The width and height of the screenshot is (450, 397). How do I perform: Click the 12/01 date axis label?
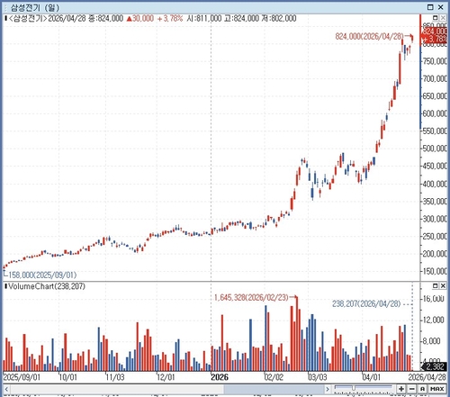[x=166, y=377]
